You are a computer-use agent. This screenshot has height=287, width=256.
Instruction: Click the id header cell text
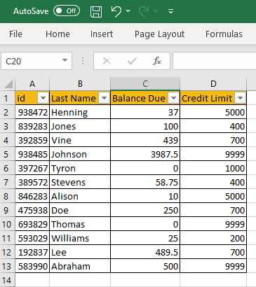(21, 98)
